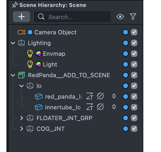
Task: Collapse the Lighting group
Action: 13,43
